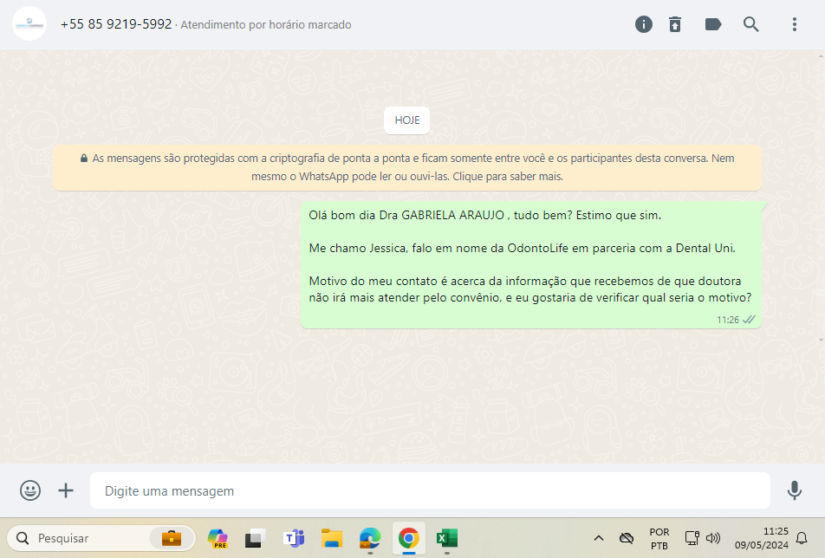
Task: Switch POR PTB keyboard language
Action: pos(659,539)
